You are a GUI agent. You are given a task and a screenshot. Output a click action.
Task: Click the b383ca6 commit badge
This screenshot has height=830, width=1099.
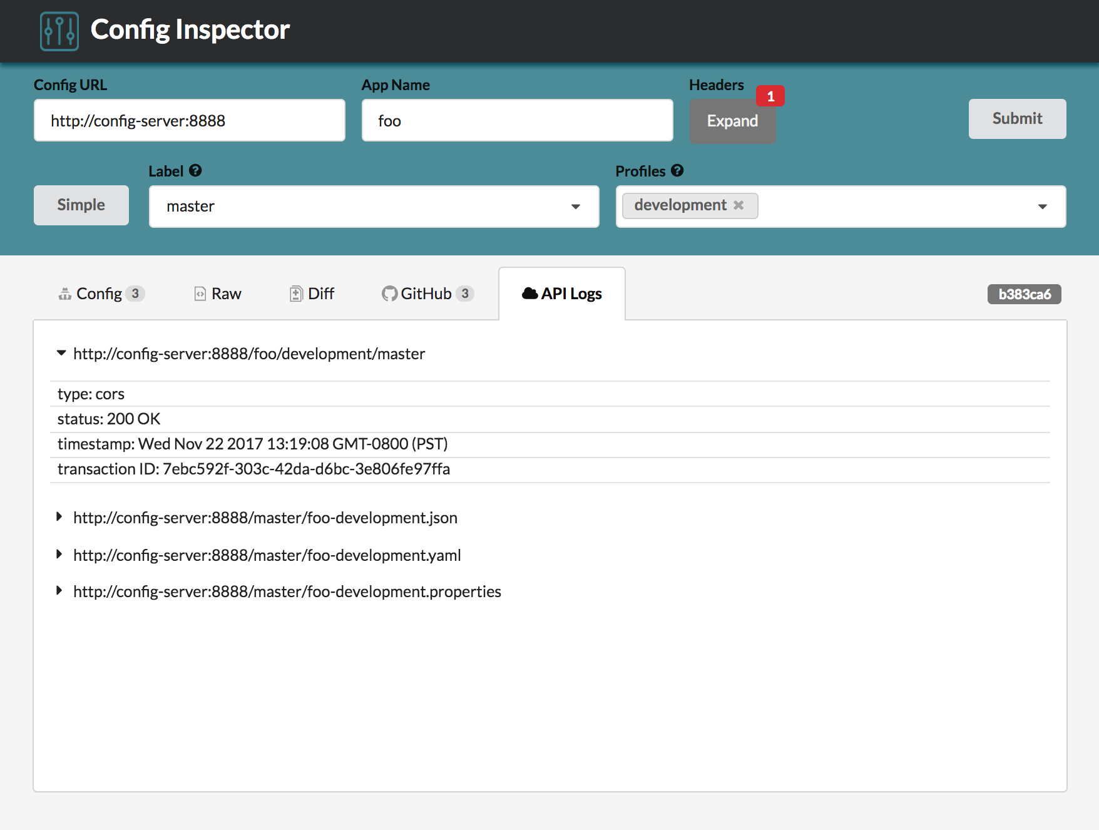coord(1025,294)
